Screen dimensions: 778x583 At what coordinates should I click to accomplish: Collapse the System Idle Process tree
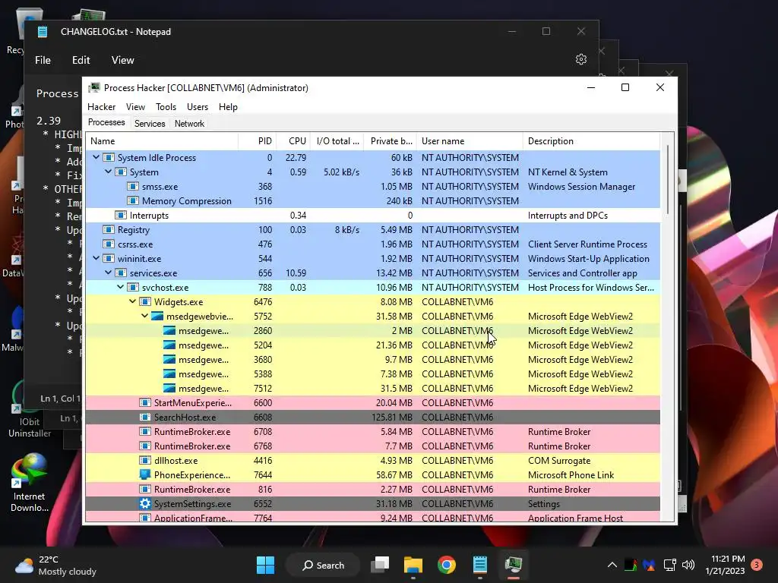click(x=96, y=157)
